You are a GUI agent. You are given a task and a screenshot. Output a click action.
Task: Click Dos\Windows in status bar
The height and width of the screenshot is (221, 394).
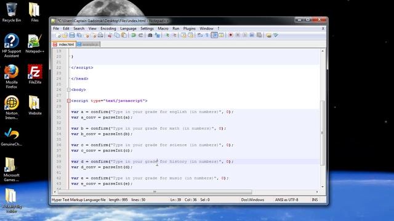[x=252, y=200]
